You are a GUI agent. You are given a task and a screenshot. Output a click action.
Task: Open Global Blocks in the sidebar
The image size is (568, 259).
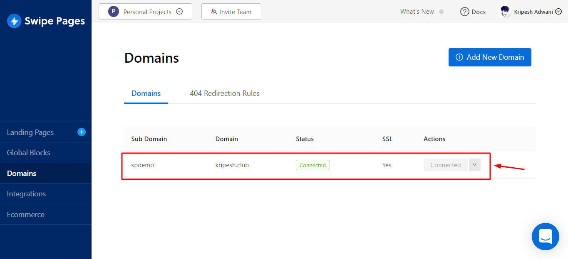pyautogui.click(x=28, y=153)
